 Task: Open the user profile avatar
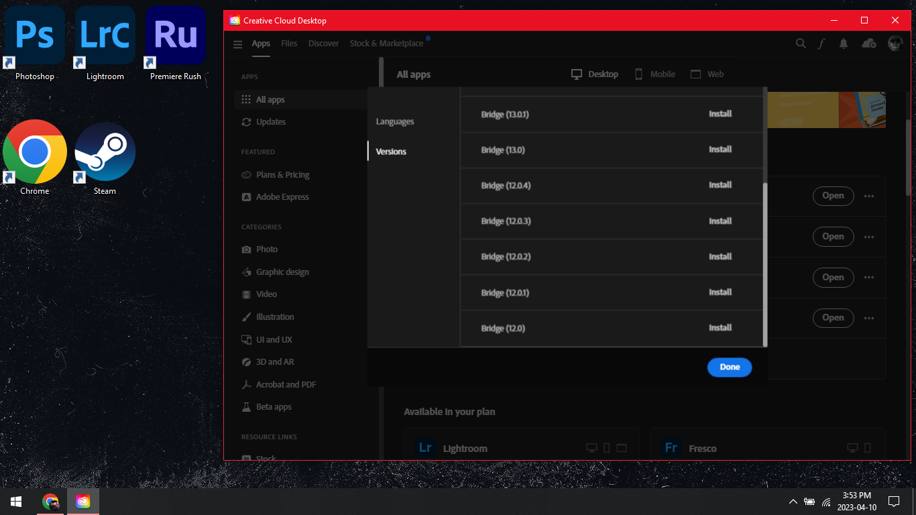pos(895,44)
